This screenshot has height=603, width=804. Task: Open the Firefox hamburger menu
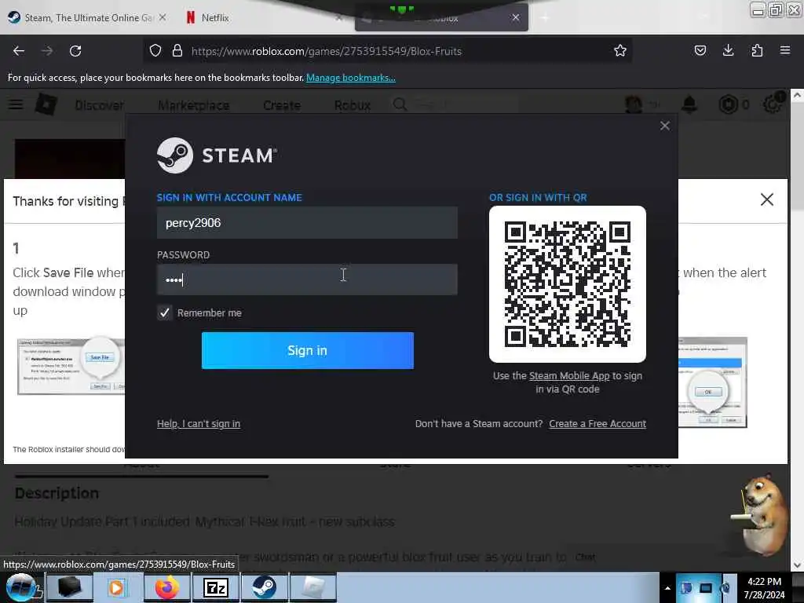[785, 50]
